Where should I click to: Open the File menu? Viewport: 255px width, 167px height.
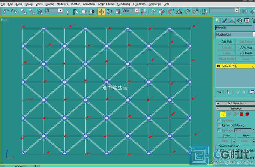(3, 4)
